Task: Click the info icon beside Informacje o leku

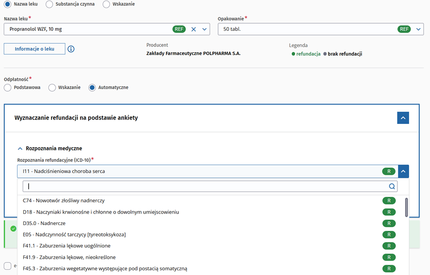Action: click(71, 49)
